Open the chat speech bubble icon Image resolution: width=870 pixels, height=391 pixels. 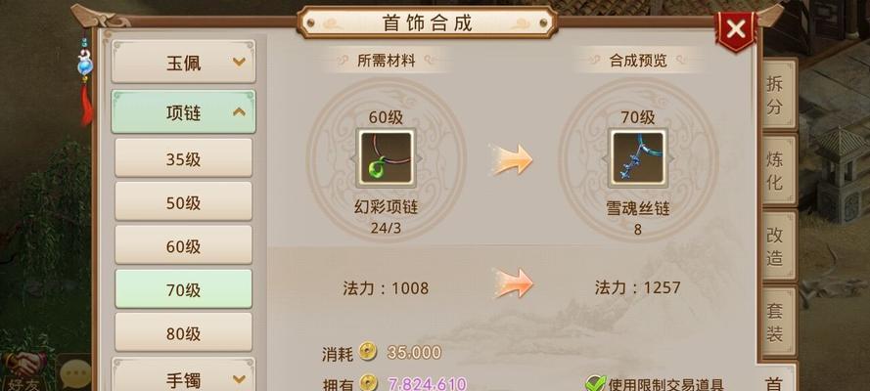click(75, 373)
